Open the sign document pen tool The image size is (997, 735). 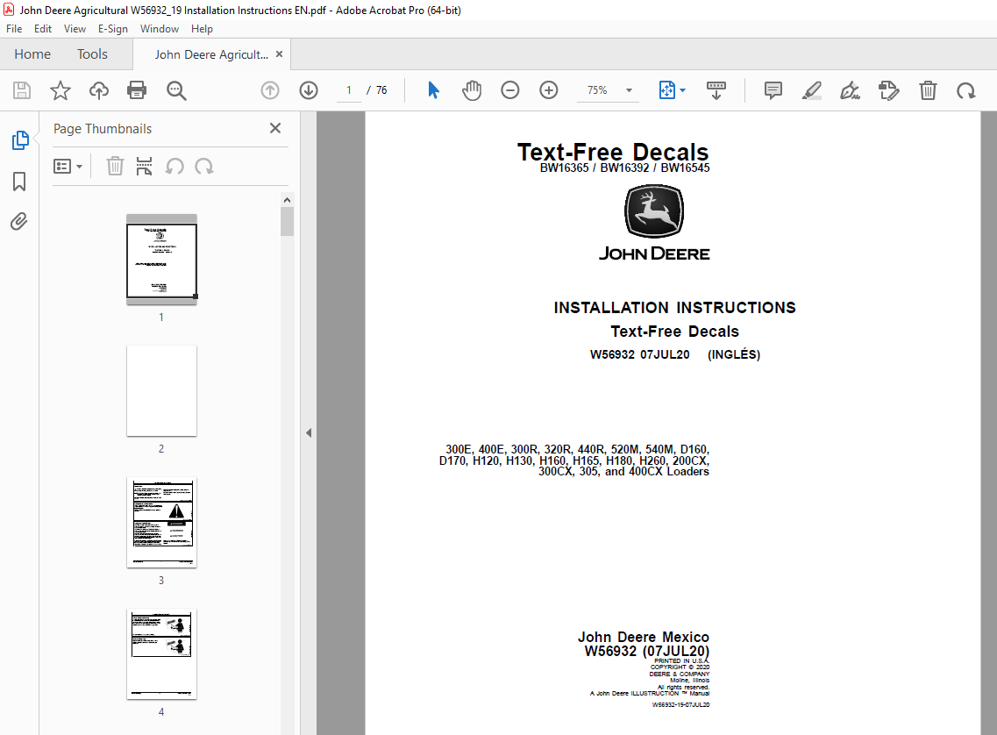[850, 90]
